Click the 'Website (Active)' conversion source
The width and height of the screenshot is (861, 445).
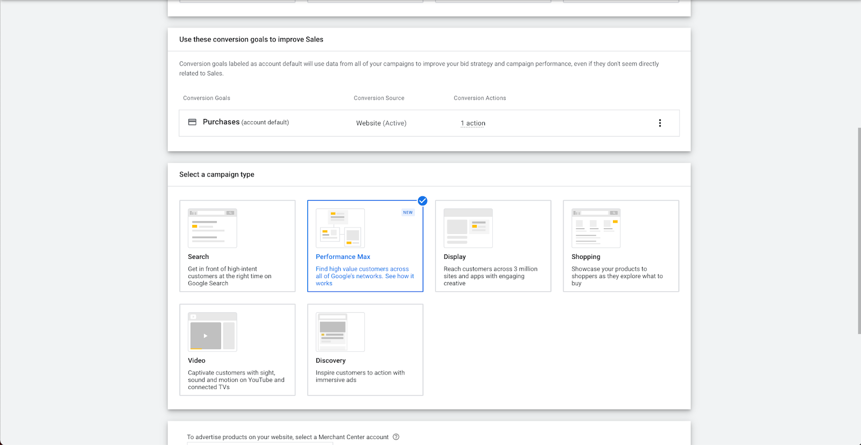pos(381,123)
